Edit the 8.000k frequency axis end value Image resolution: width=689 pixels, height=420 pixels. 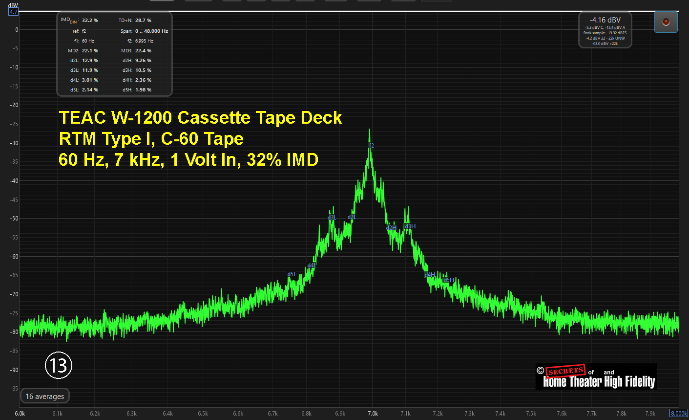678,413
